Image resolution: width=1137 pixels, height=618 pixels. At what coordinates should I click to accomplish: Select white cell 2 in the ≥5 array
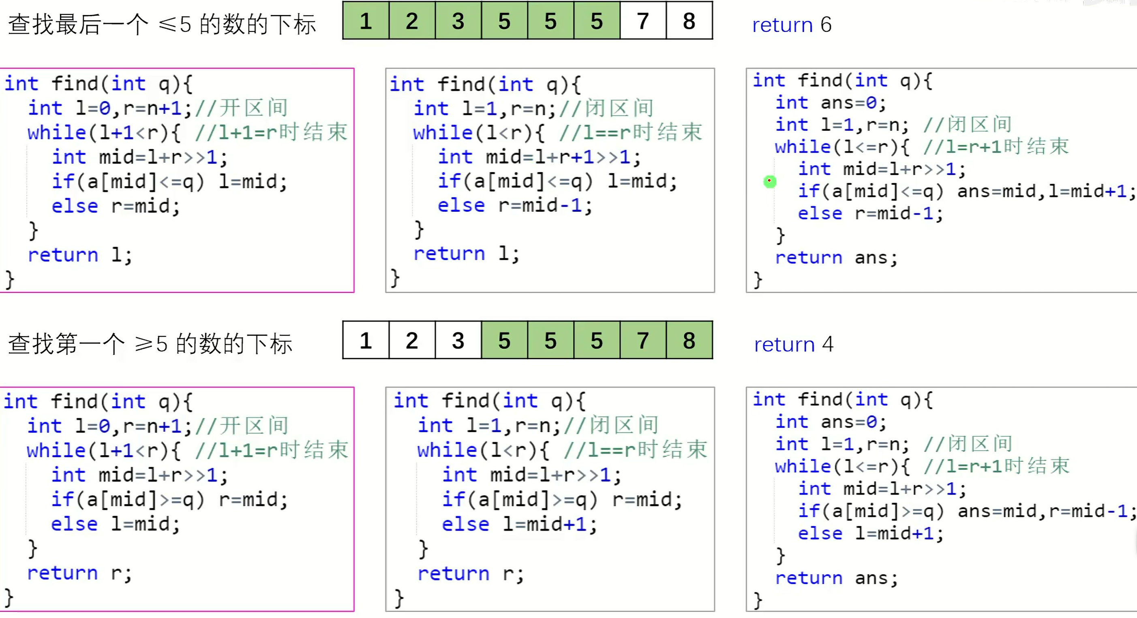[x=412, y=340]
